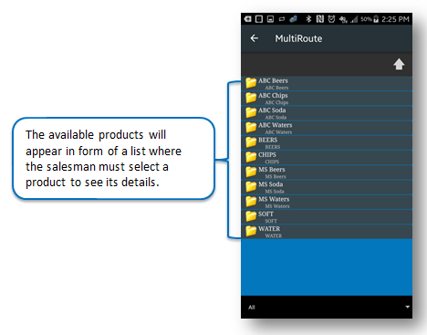This screenshot has width=427, height=335.
Task: Tap the ABC Soda folder icon
Action: 251,112
